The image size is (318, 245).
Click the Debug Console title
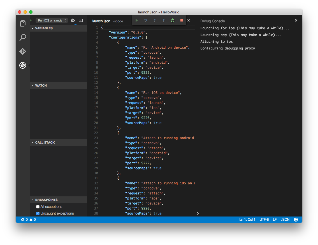[x=213, y=21]
